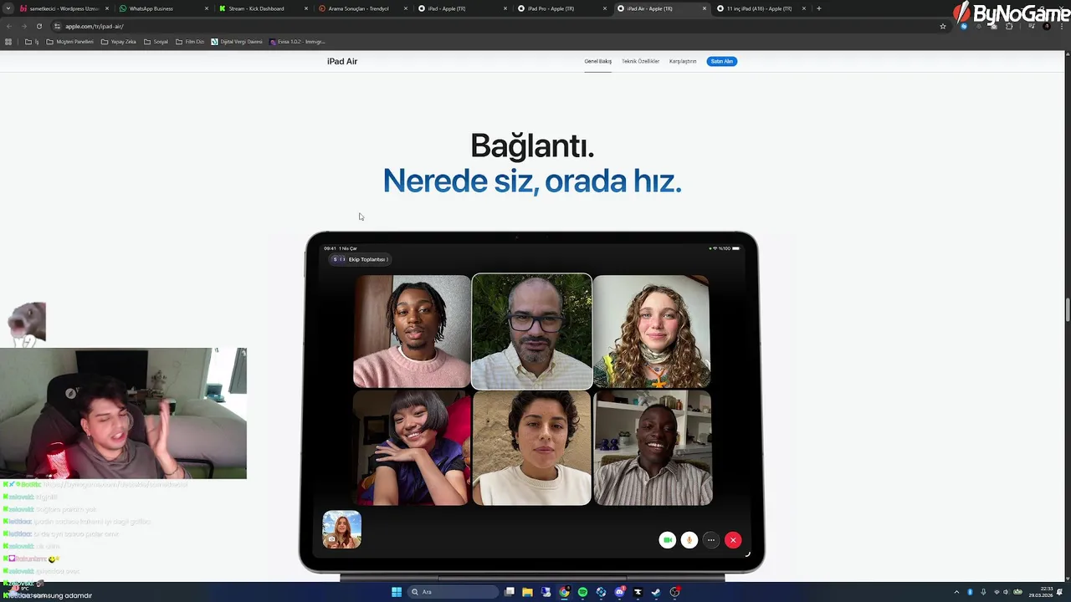Open the Windows Start menu

[x=397, y=592]
